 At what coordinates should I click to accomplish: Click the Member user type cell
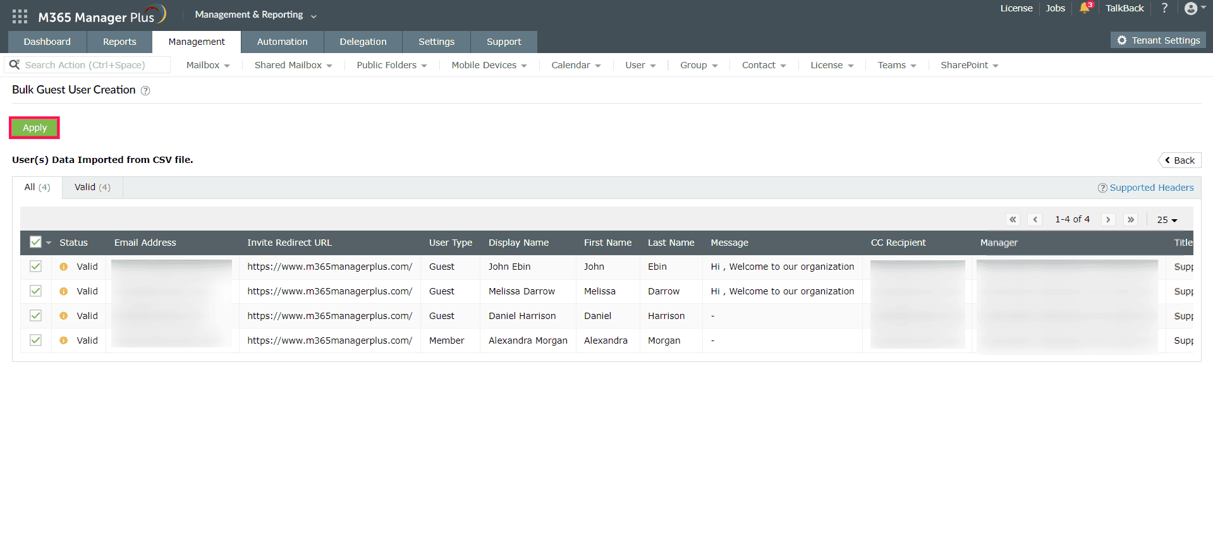[x=447, y=340]
